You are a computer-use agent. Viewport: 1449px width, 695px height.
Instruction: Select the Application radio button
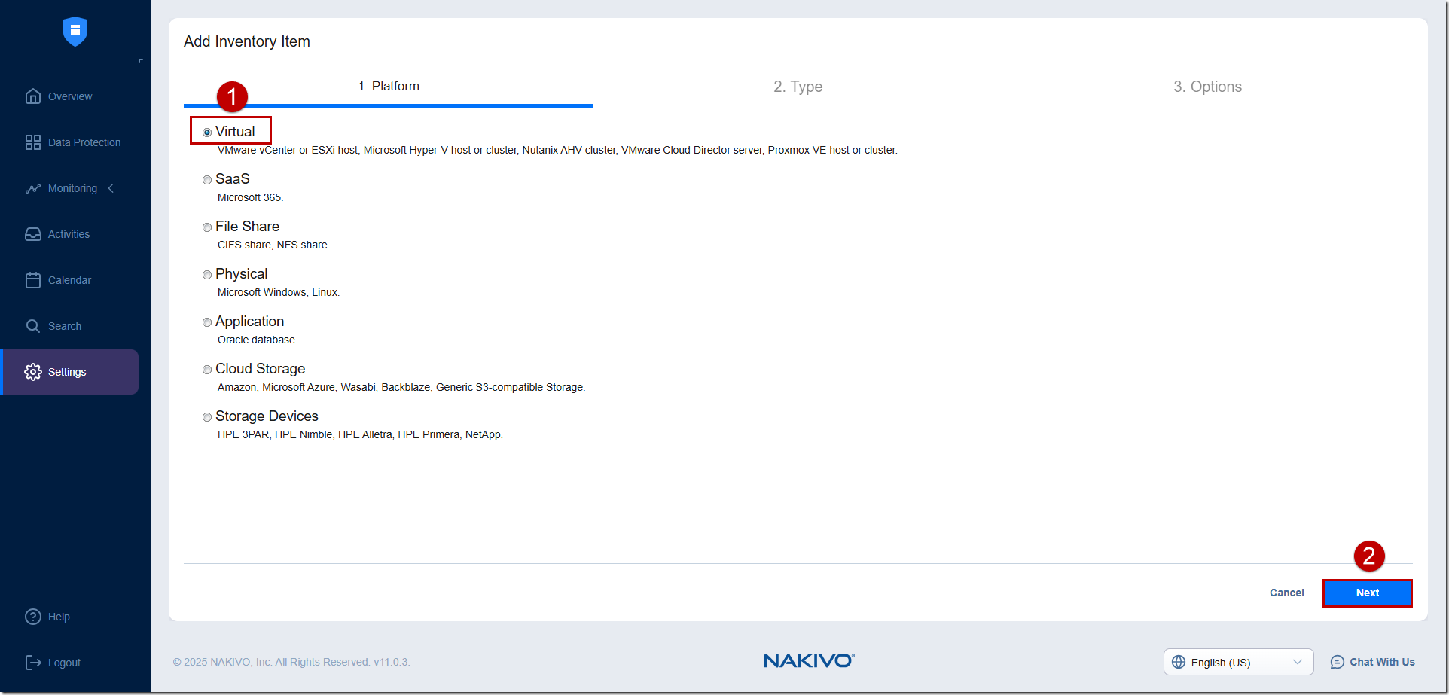(207, 322)
